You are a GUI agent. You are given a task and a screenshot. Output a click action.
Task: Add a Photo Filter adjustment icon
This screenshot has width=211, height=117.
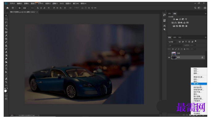(x=181, y=23)
